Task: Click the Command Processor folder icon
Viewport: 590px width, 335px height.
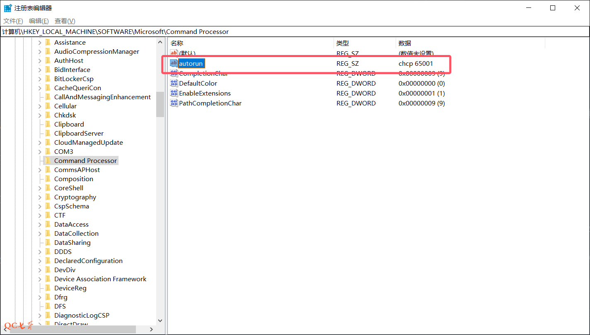Action: pos(48,160)
